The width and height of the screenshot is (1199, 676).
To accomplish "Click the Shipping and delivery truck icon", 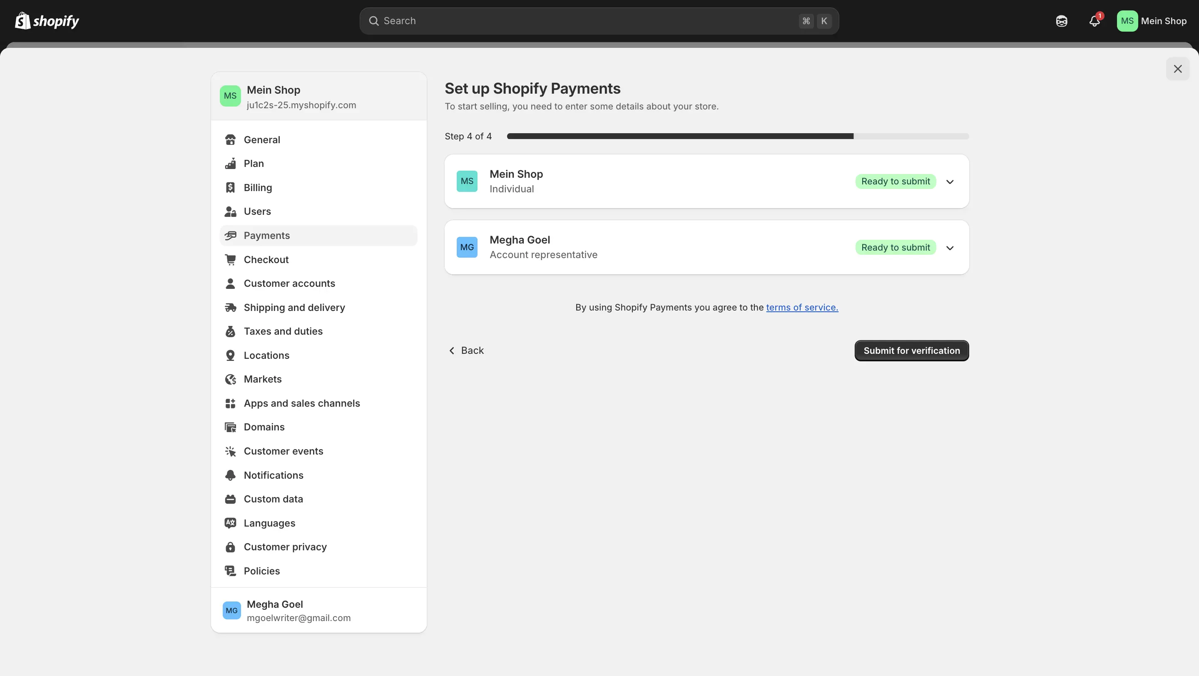I will (230, 308).
